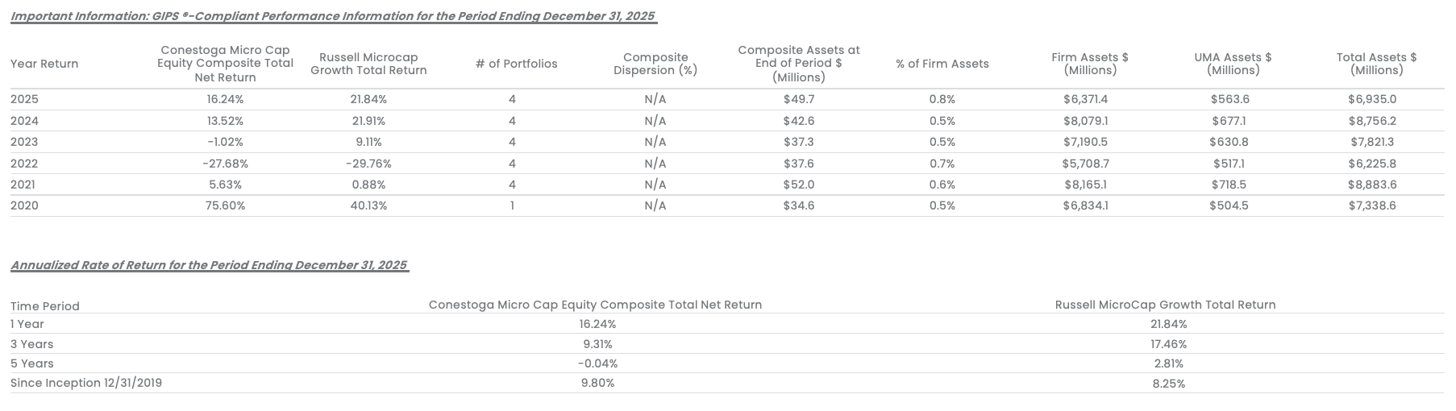This screenshot has height=411, width=1456.
Task: Select the UMA Assets $ (Millions) header
Action: pos(1233,64)
